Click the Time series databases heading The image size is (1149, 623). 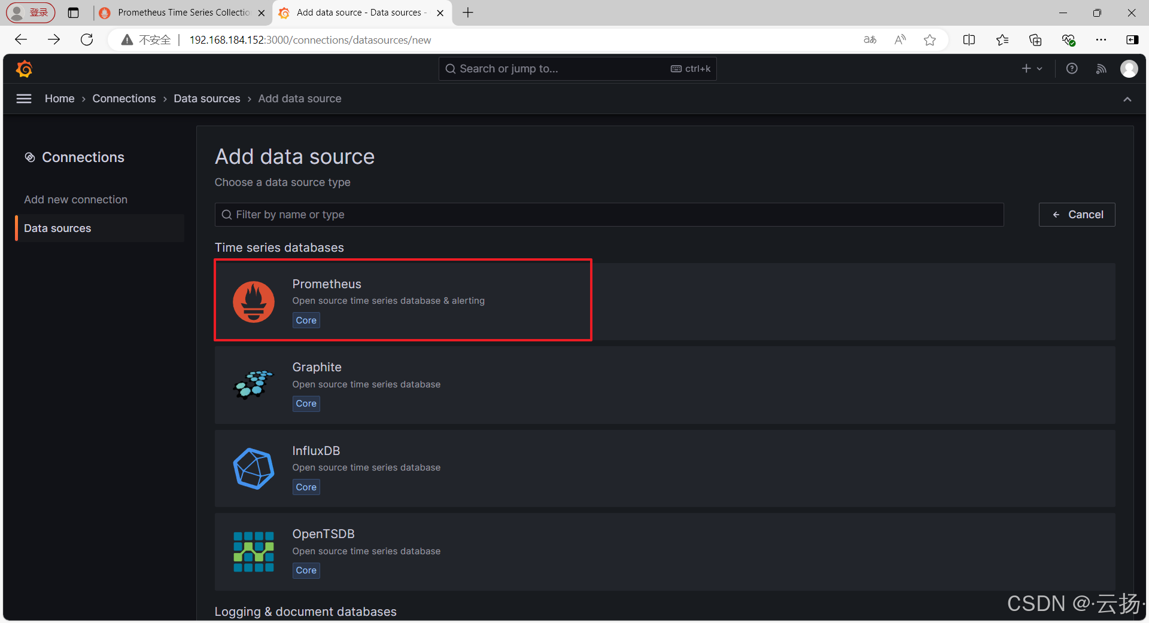279,248
